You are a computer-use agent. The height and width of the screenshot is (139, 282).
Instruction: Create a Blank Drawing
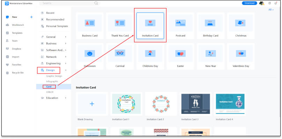92,104
